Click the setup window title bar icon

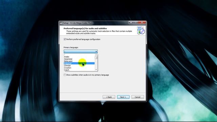coord(61,23)
